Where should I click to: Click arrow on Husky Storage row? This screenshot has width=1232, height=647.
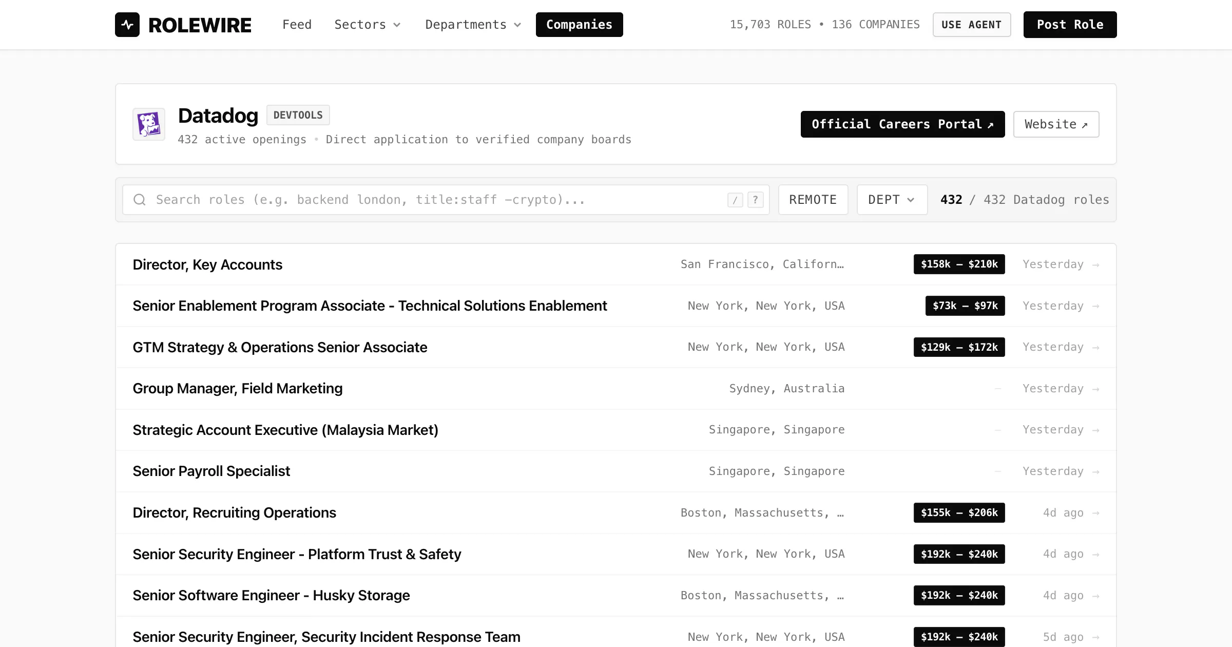(x=1096, y=596)
